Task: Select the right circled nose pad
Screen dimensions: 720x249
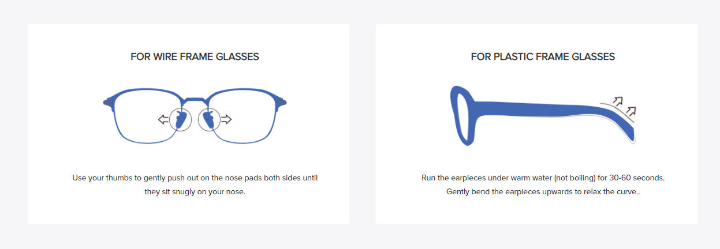Action: 209,119
